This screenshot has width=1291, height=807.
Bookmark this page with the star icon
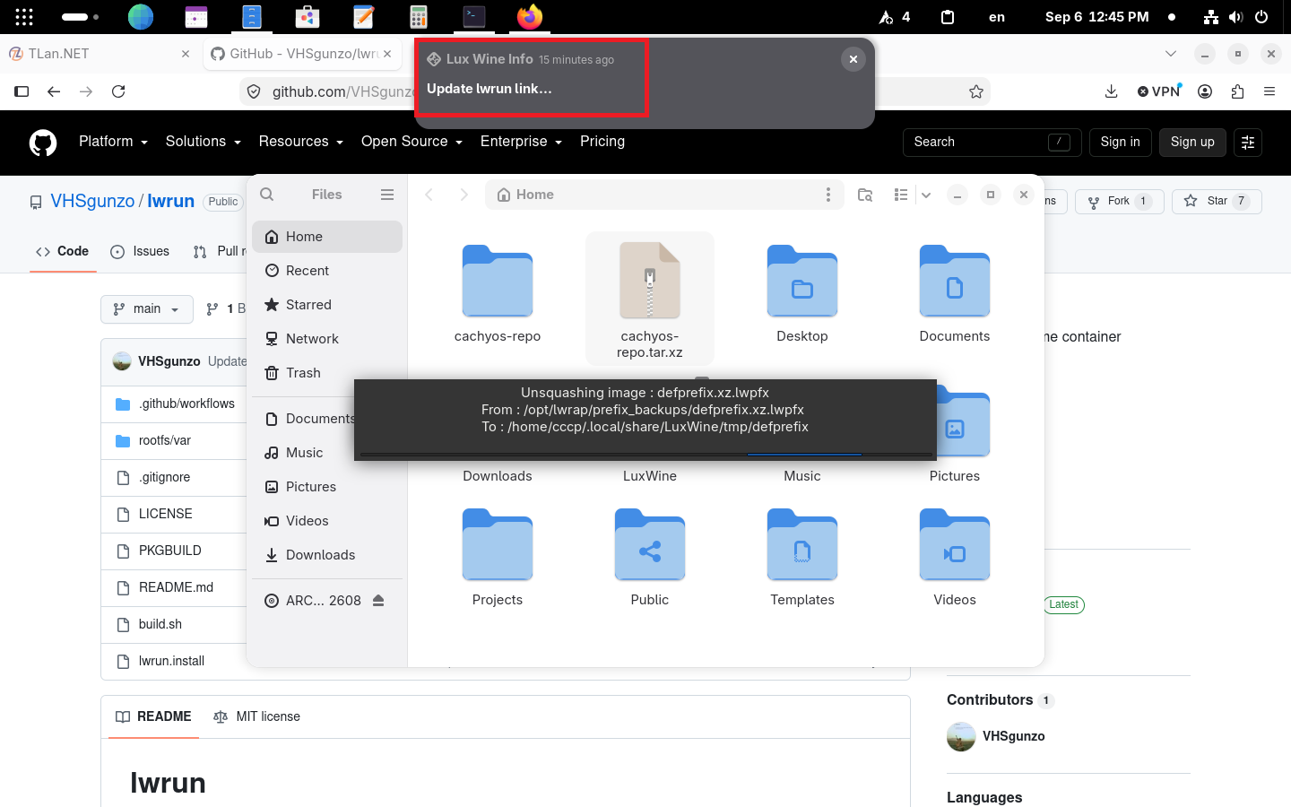click(976, 91)
